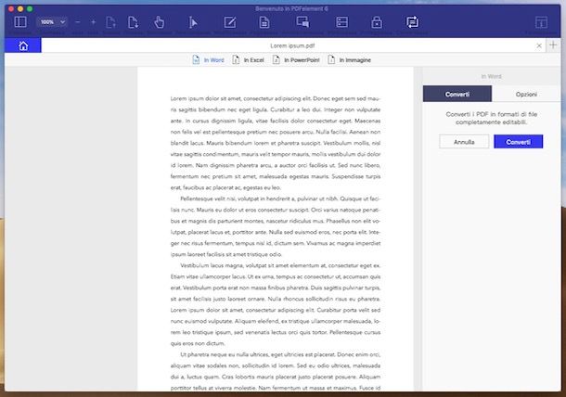The image size is (566, 397).
Task: Click the zoom in plus icon
Action: 93,22
